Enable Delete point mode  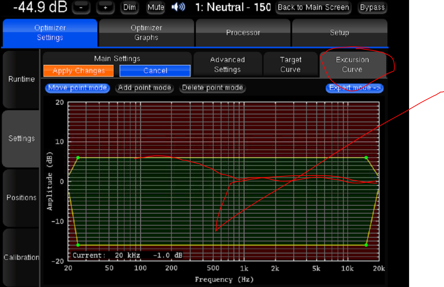click(213, 88)
